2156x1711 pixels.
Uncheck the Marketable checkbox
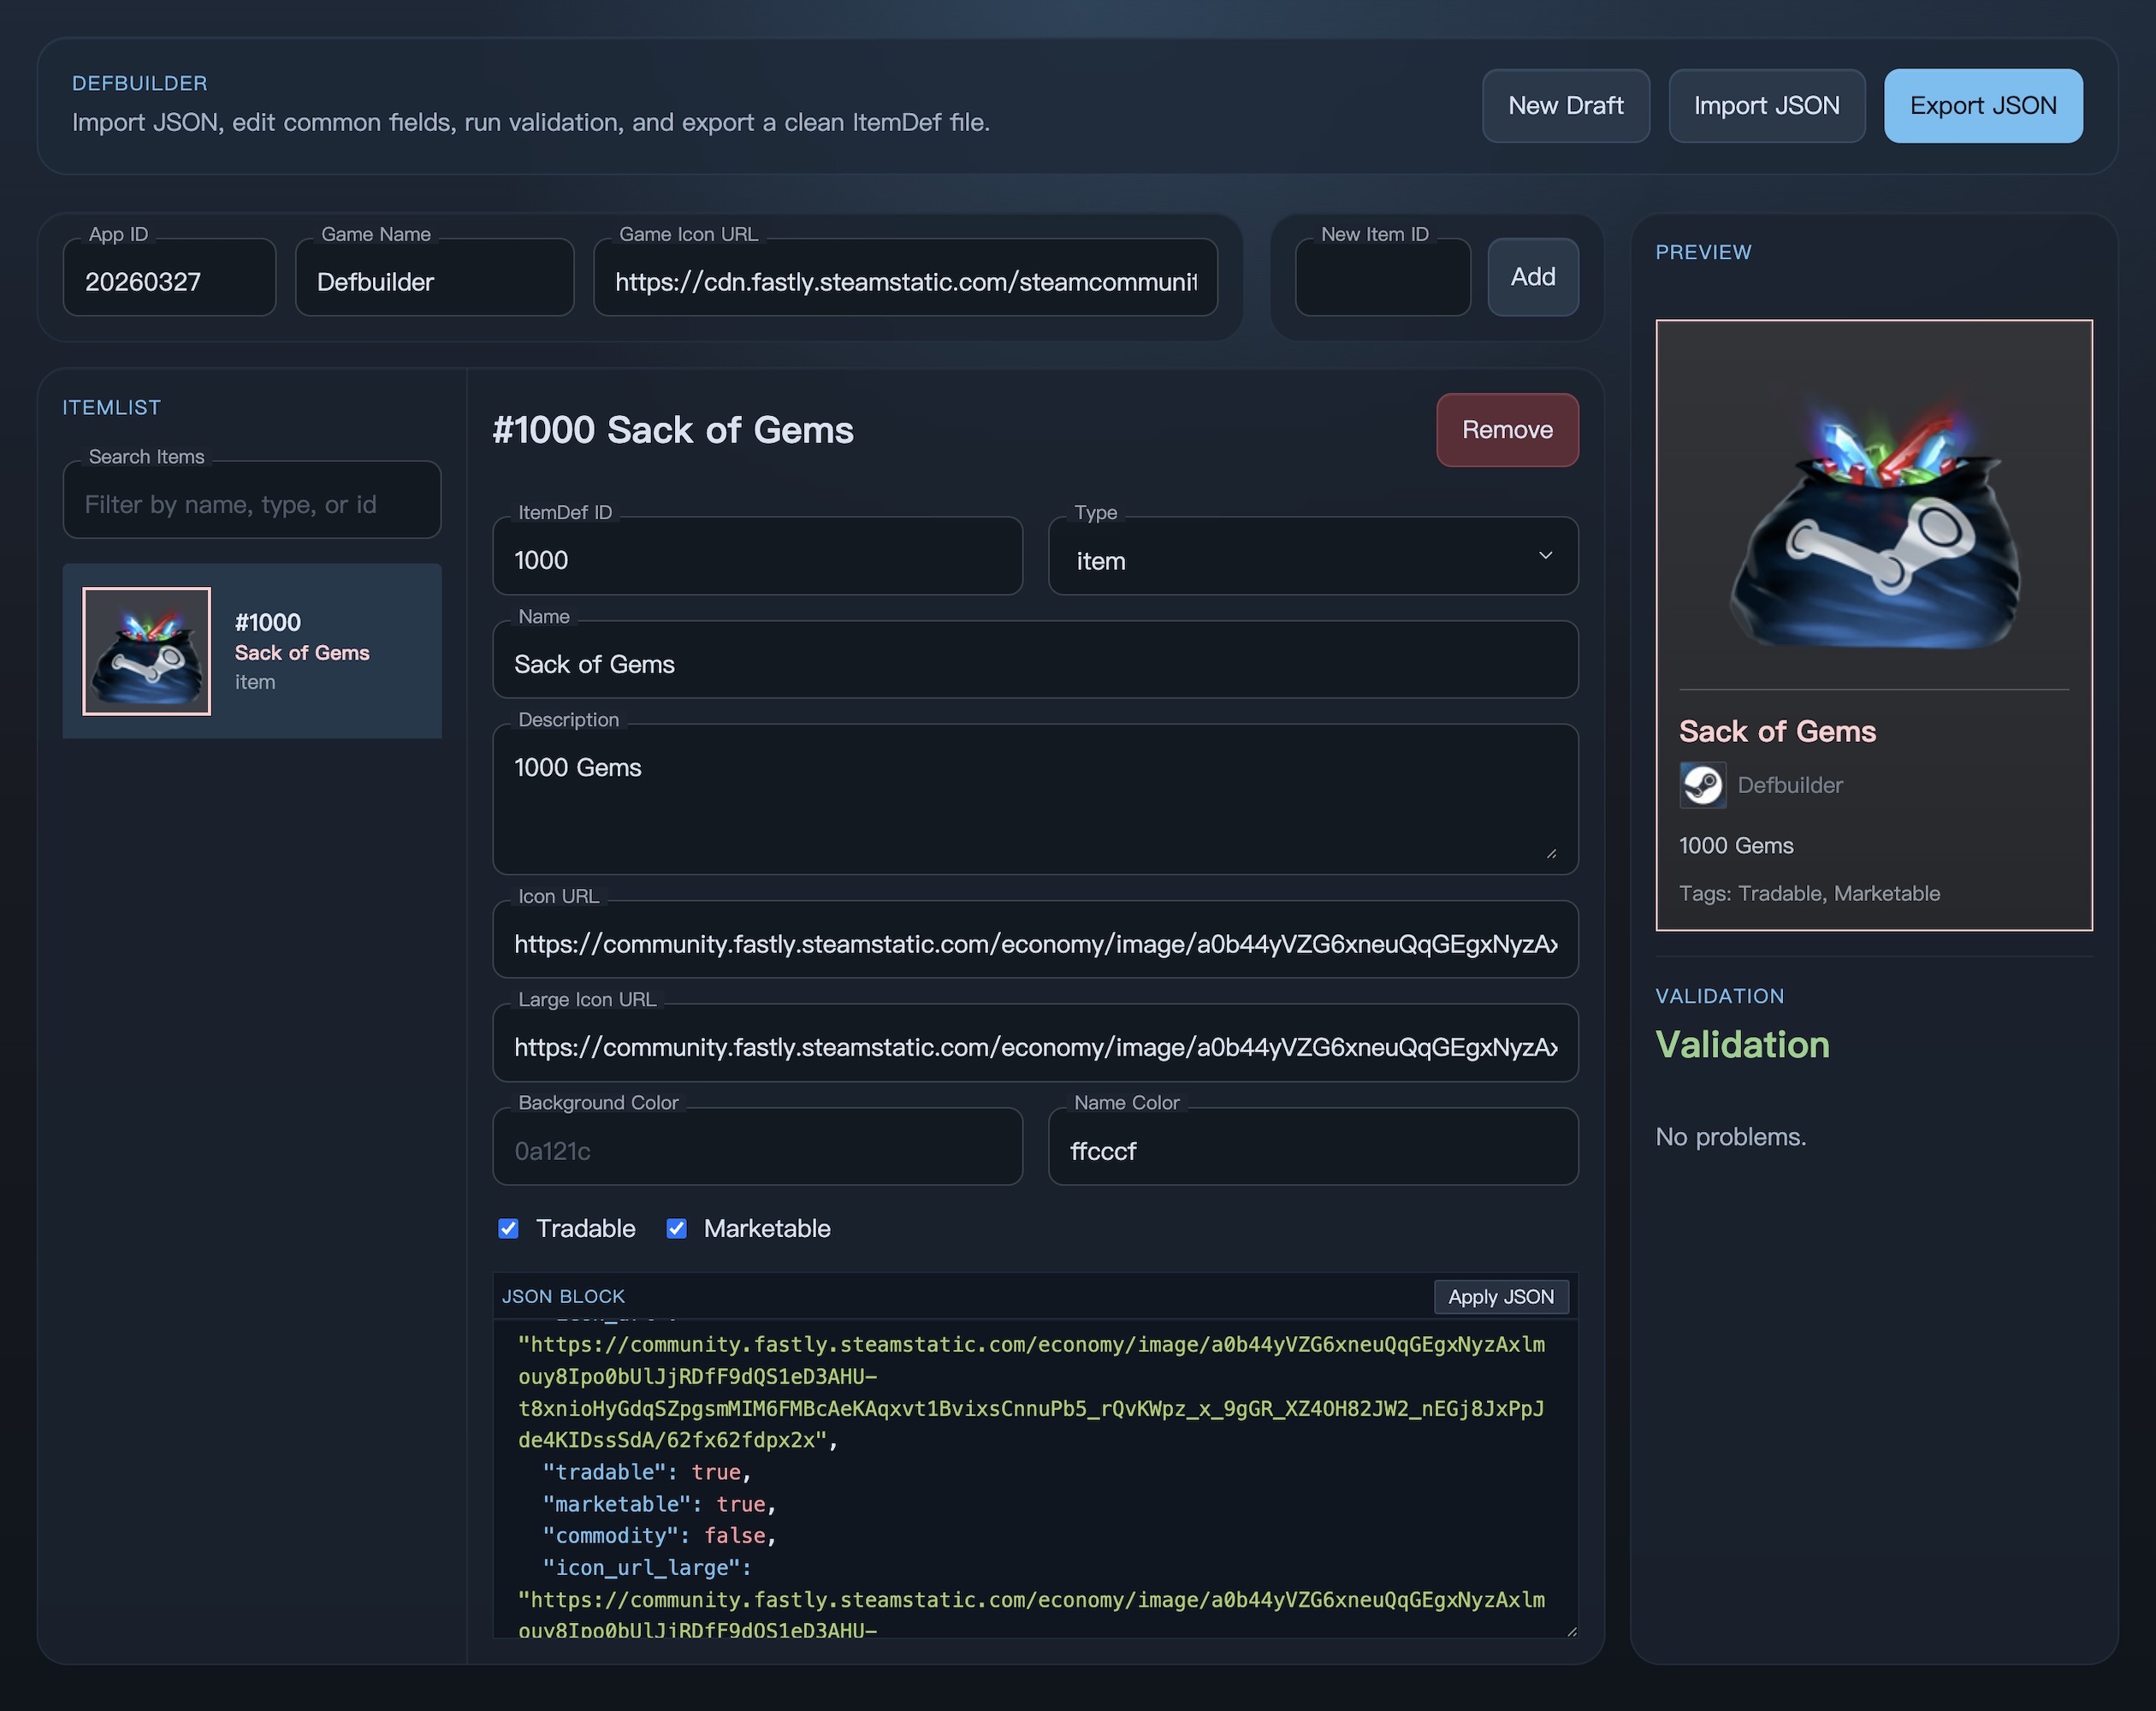[x=677, y=1228]
